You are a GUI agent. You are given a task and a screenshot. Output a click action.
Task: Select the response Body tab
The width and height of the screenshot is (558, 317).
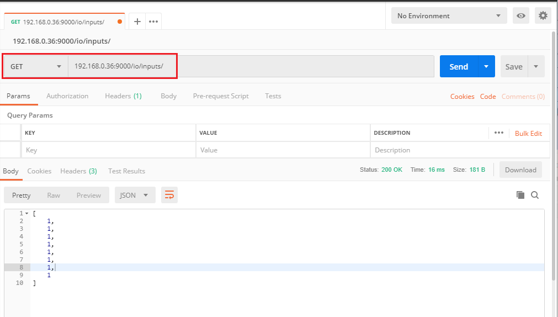10,171
